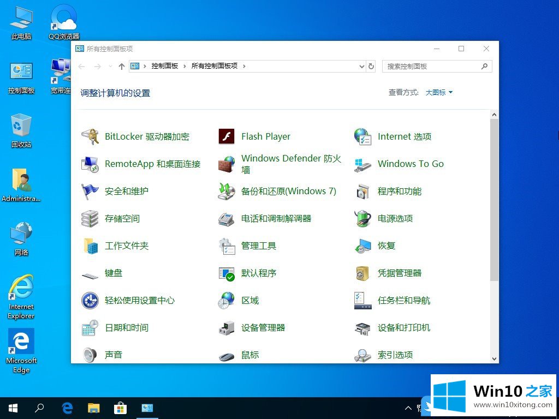Click the up-one-level arrow button
559x419 pixels.
coord(121,66)
